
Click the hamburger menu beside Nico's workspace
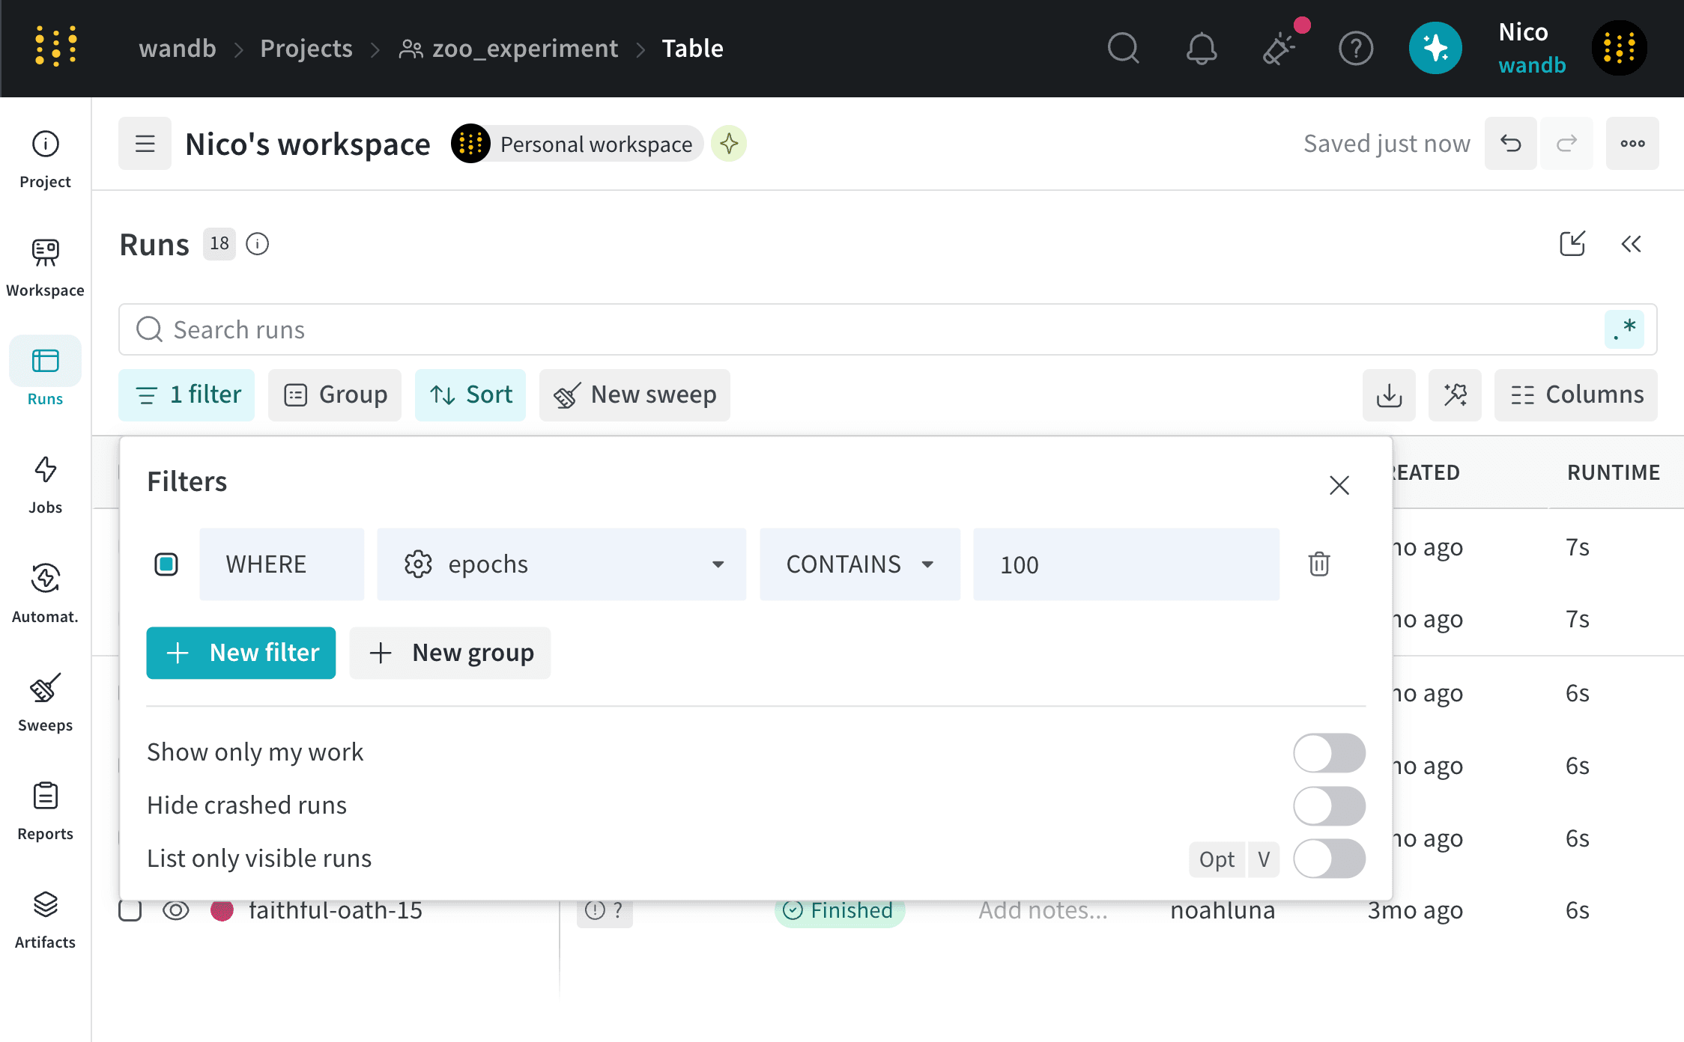point(145,143)
